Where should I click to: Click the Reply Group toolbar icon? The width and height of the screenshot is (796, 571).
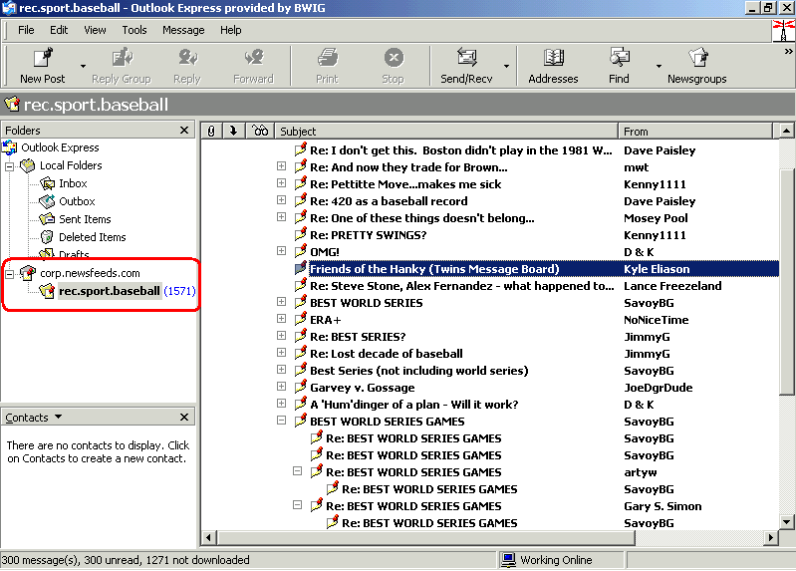tap(122, 58)
